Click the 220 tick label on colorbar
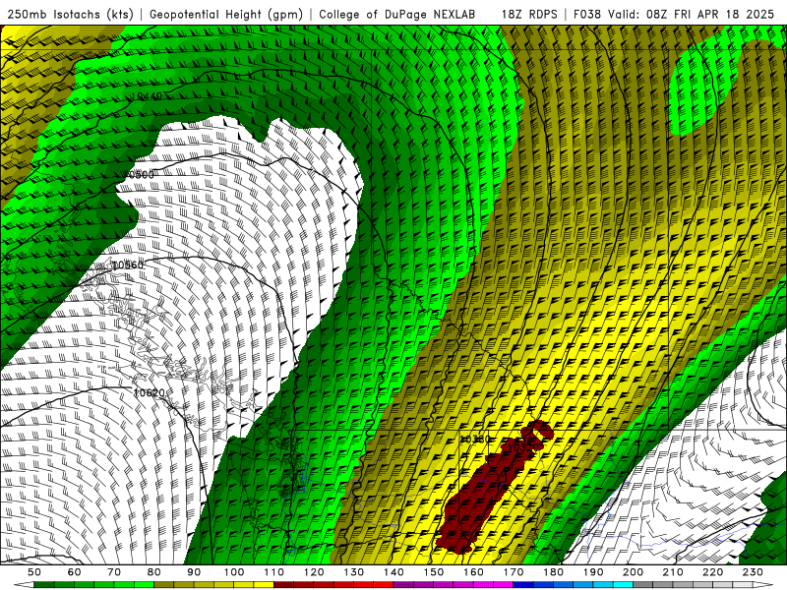 pyautogui.click(x=712, y=572)
